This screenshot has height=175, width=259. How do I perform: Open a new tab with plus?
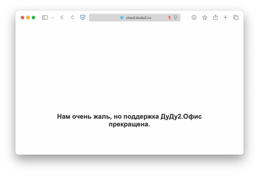click(225, 18)
